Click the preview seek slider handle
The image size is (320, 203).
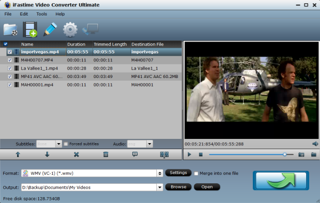tap(284, 154)
